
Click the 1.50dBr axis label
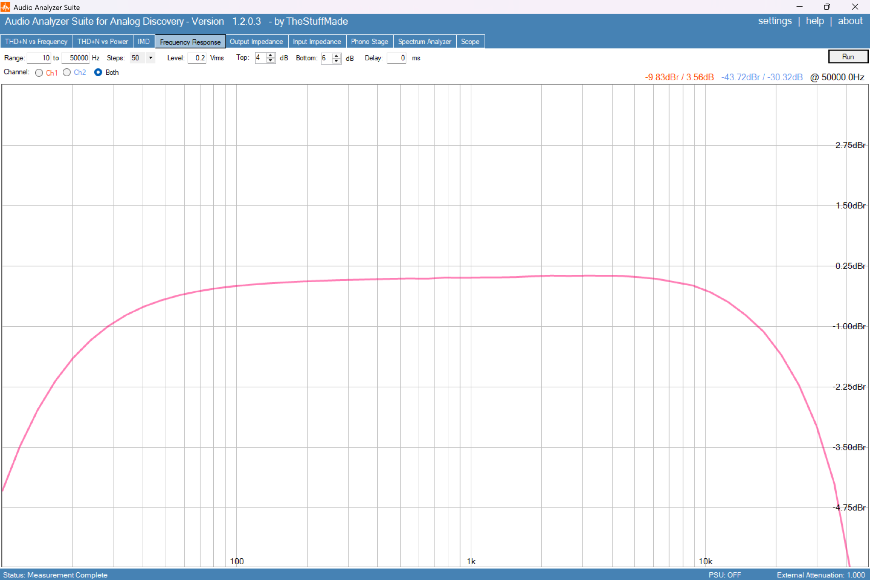[850, 206]
